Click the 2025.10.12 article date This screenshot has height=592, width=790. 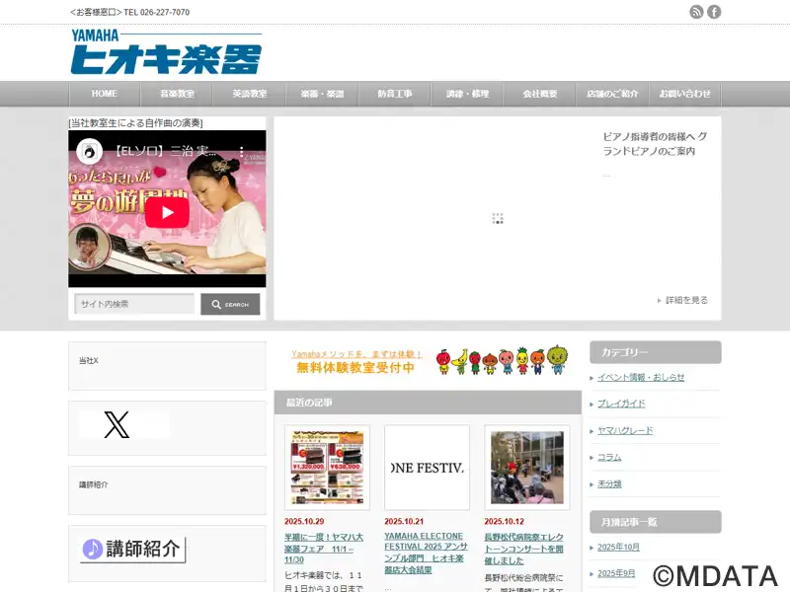505,522
